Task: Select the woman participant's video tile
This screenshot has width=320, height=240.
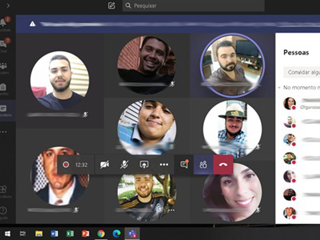Action: point(233,192)
